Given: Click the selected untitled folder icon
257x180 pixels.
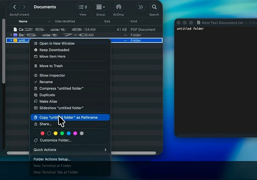Looking at the screenshot, I should pos(15,40).
